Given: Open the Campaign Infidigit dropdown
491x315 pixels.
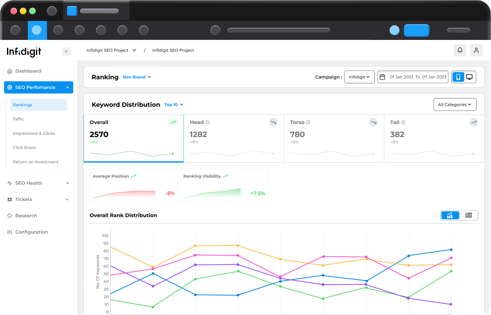Looking at the screenshot, I should point(359,77).
